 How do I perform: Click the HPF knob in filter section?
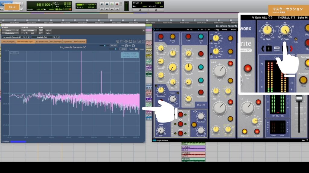(161, 130)
